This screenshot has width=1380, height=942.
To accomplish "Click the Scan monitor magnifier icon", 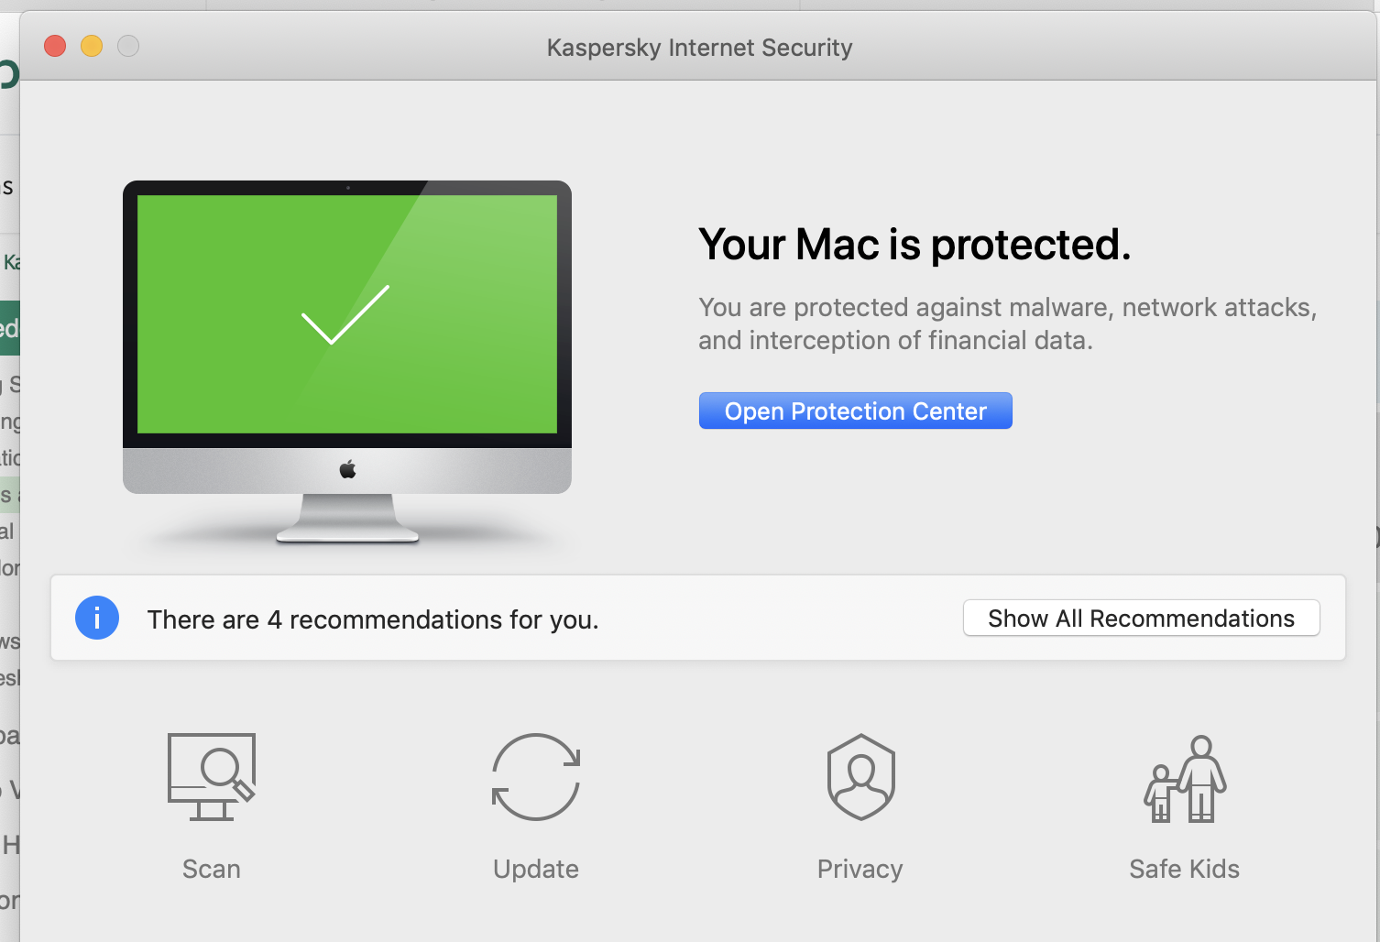I will [x=212, y=777].
